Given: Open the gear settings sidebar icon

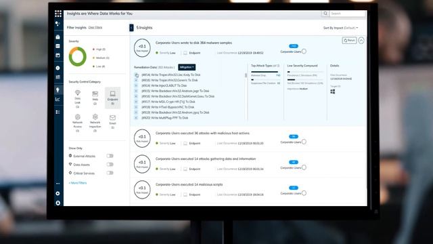Looking at the screenshot, I should [x=58, y=193].
